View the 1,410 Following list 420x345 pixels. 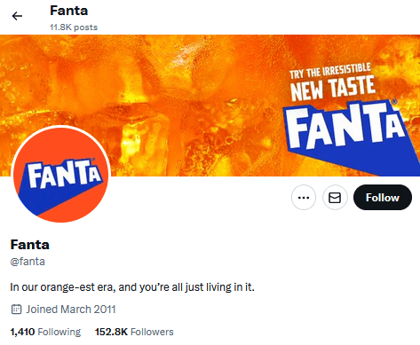[45, 332]
